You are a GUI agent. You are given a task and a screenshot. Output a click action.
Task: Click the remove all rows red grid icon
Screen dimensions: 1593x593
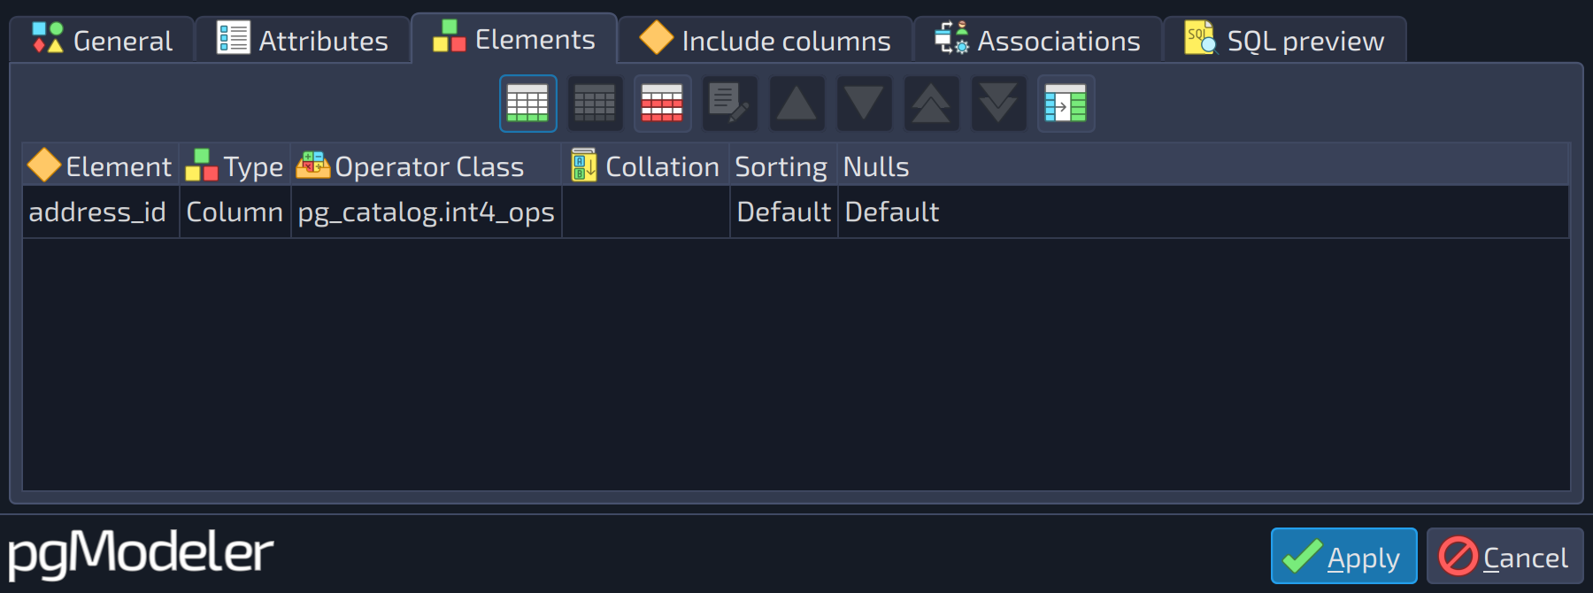pos(662,104)
